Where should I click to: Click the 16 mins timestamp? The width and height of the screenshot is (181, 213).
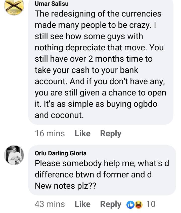point(50,134)
